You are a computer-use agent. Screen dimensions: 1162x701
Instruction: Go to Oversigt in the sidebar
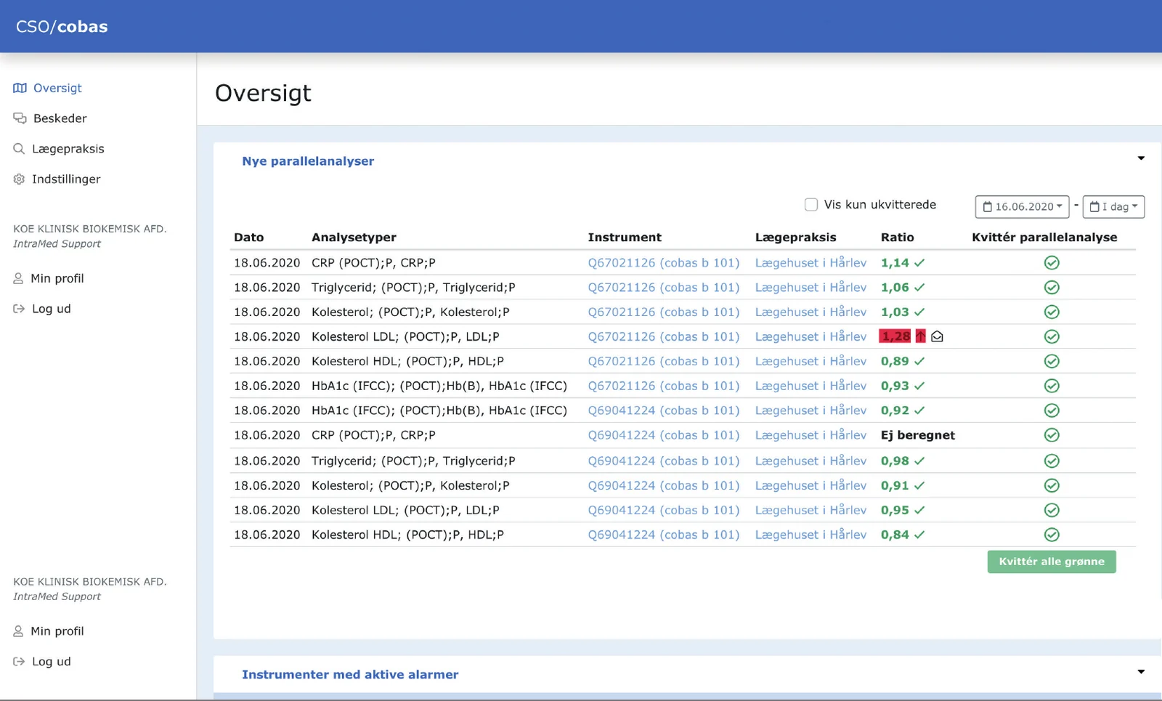(x=48, y=88)
